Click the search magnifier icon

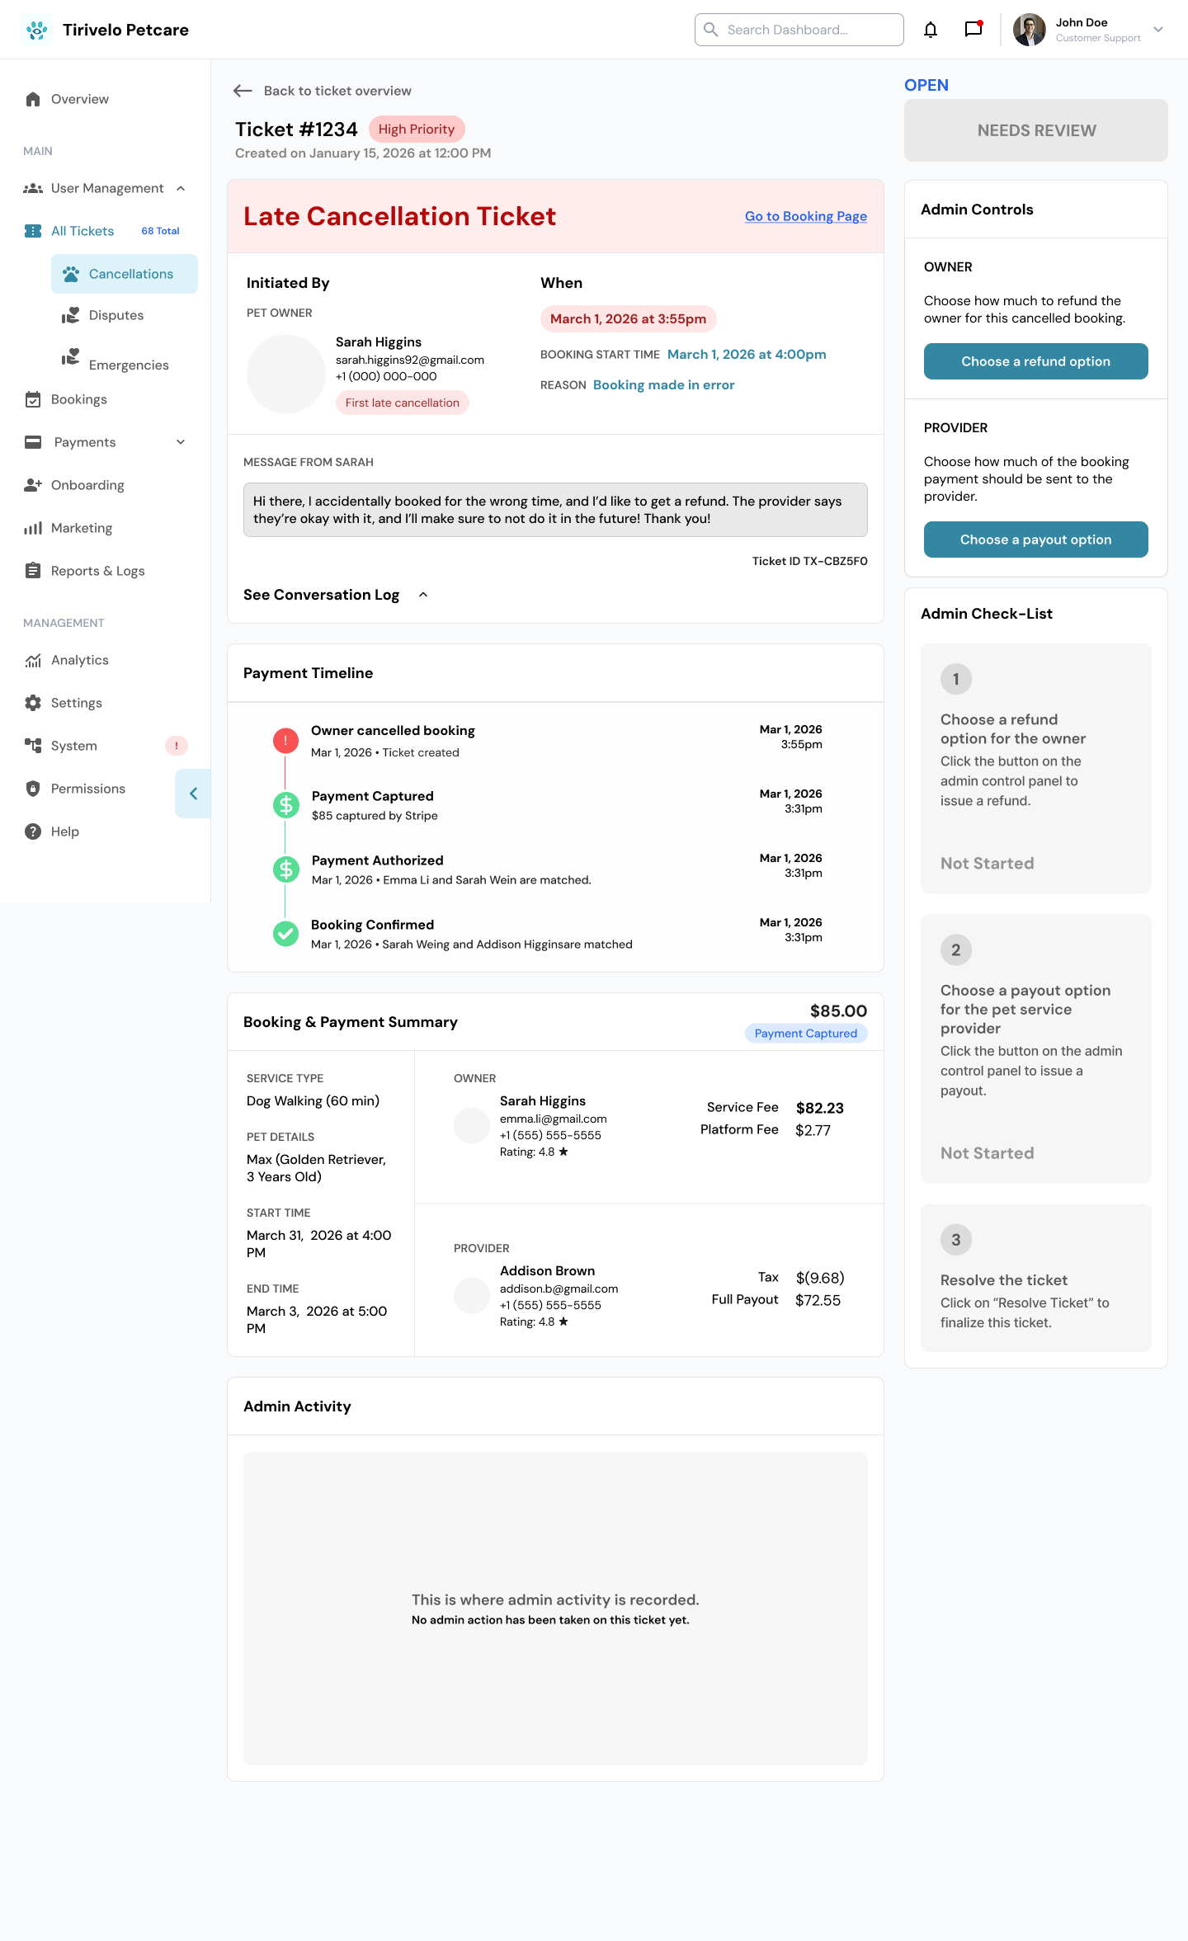[x=710, y=30]
